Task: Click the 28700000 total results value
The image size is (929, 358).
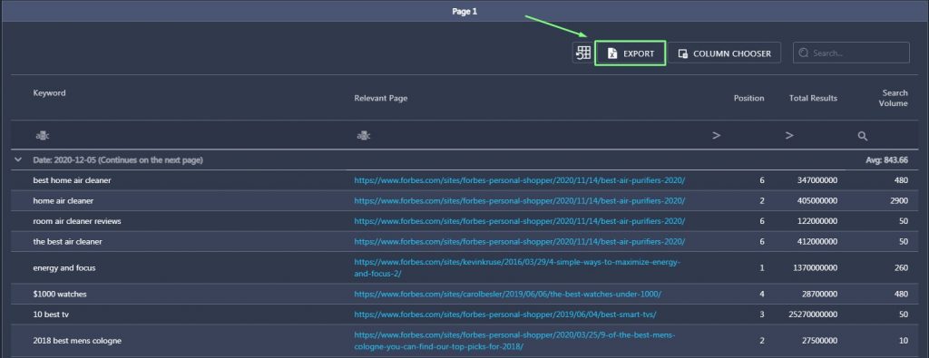Action: coord(820,294)
